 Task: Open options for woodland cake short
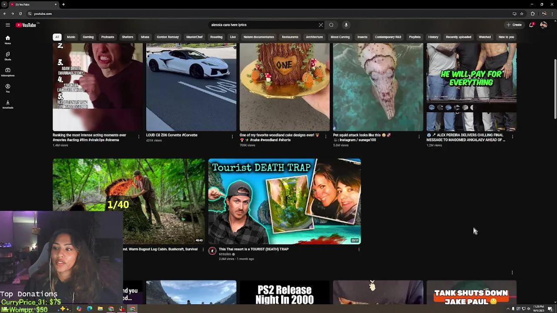[x=325, y=137]
